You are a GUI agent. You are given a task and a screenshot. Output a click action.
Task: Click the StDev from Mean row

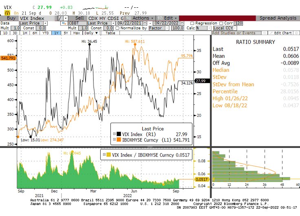256,84
